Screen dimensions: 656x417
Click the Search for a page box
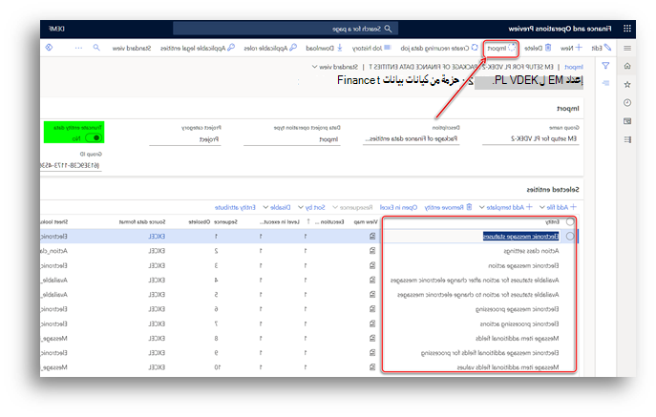tap(286, 29)
